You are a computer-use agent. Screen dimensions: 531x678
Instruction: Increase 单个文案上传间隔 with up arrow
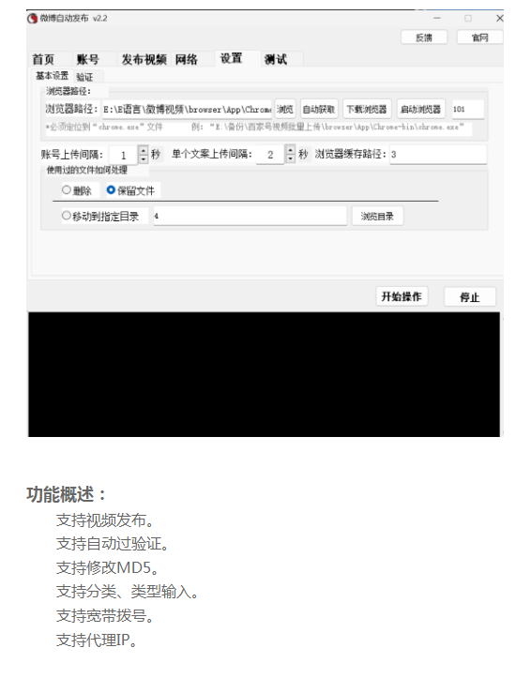[291, 150]
